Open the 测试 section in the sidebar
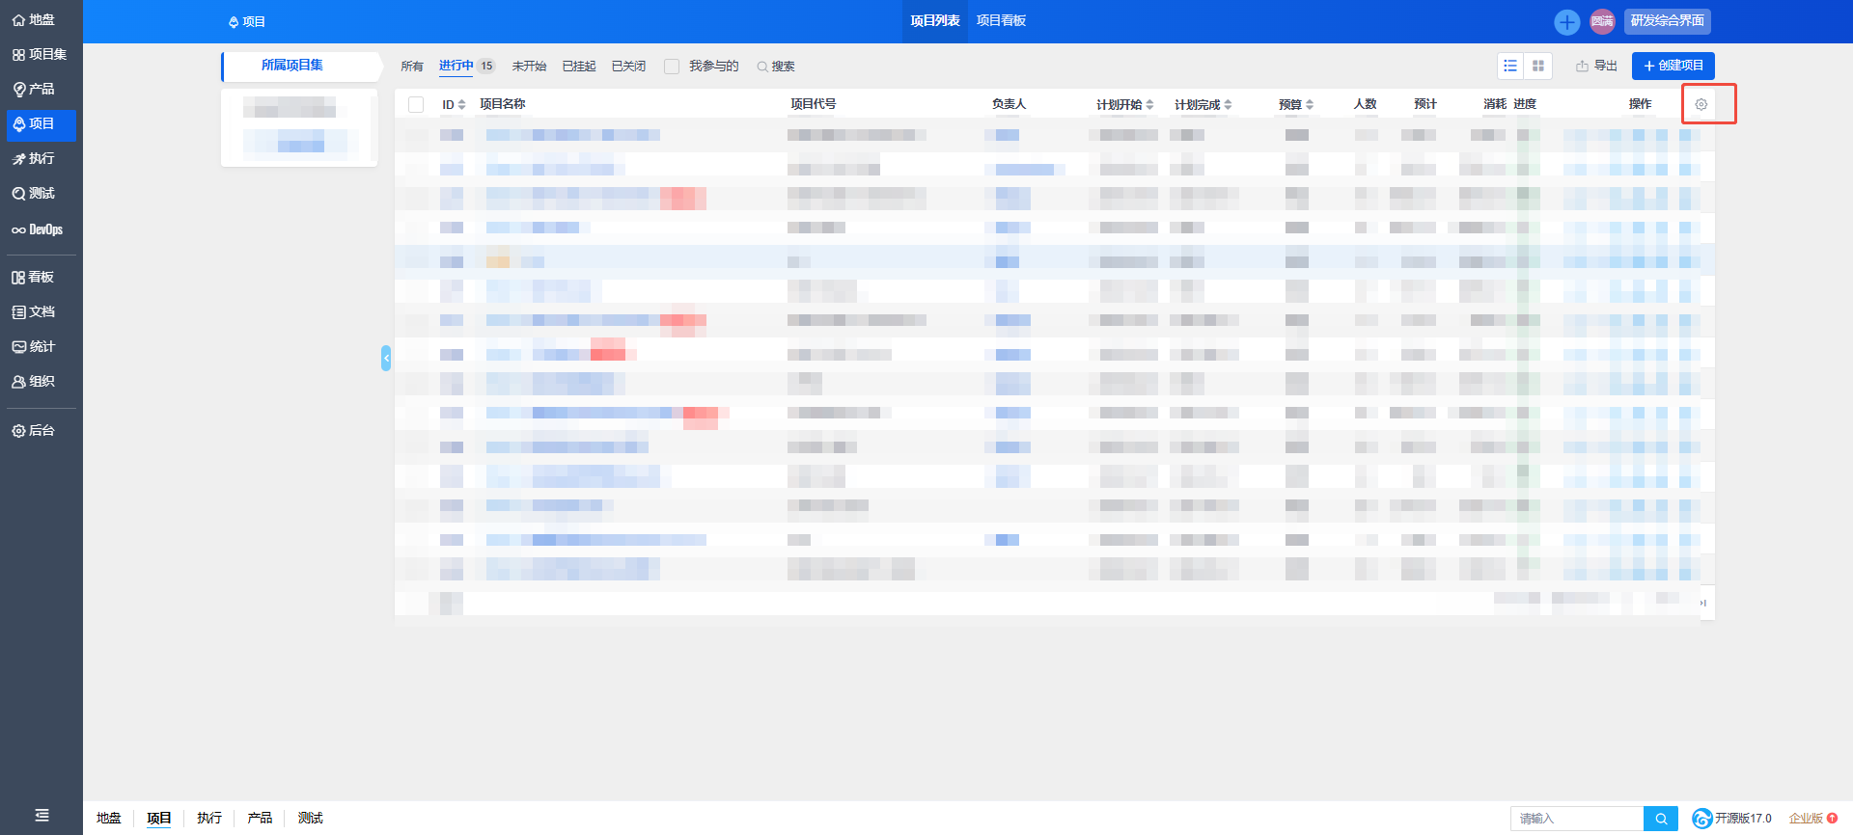The height and width of the screenshot is (835, 1853). (x=34, y=193)
